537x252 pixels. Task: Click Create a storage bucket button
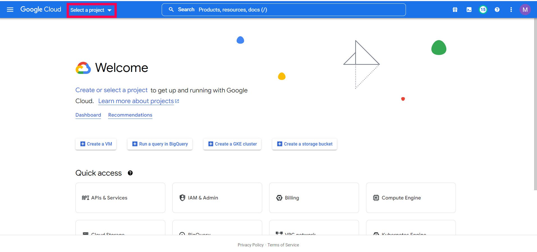tap(305, 144)
